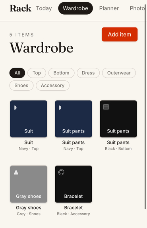Click the striped icon on black Suit pants card
This screenshot has height=228, width=147.
(x=106, y=107)
